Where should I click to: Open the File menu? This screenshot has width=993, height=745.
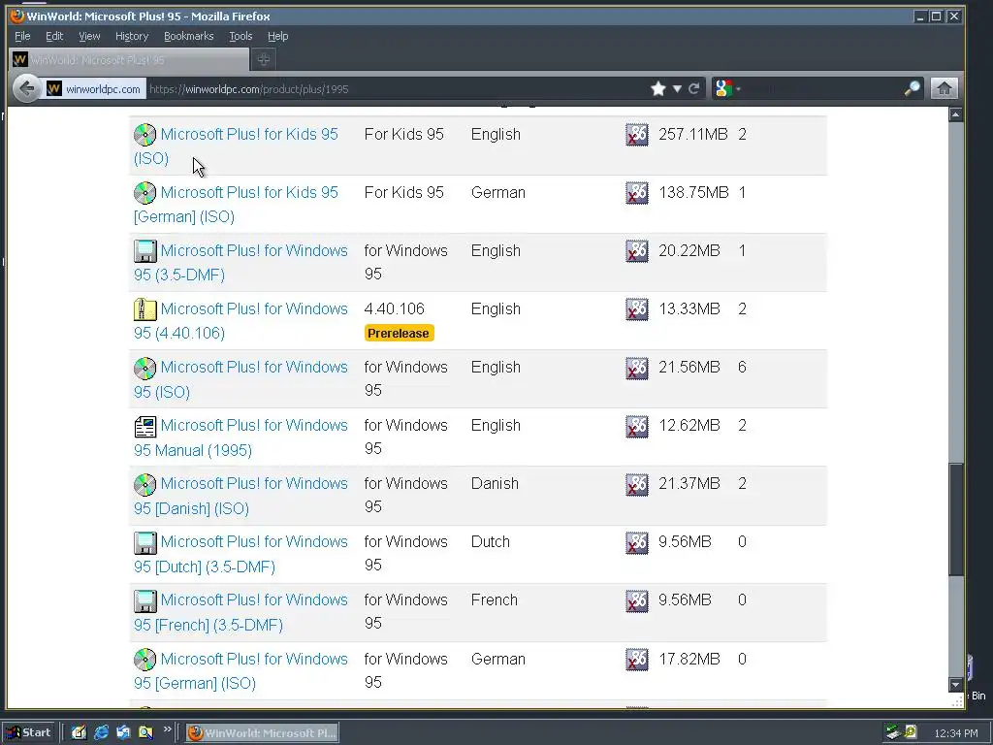click(x=22, y=36)
